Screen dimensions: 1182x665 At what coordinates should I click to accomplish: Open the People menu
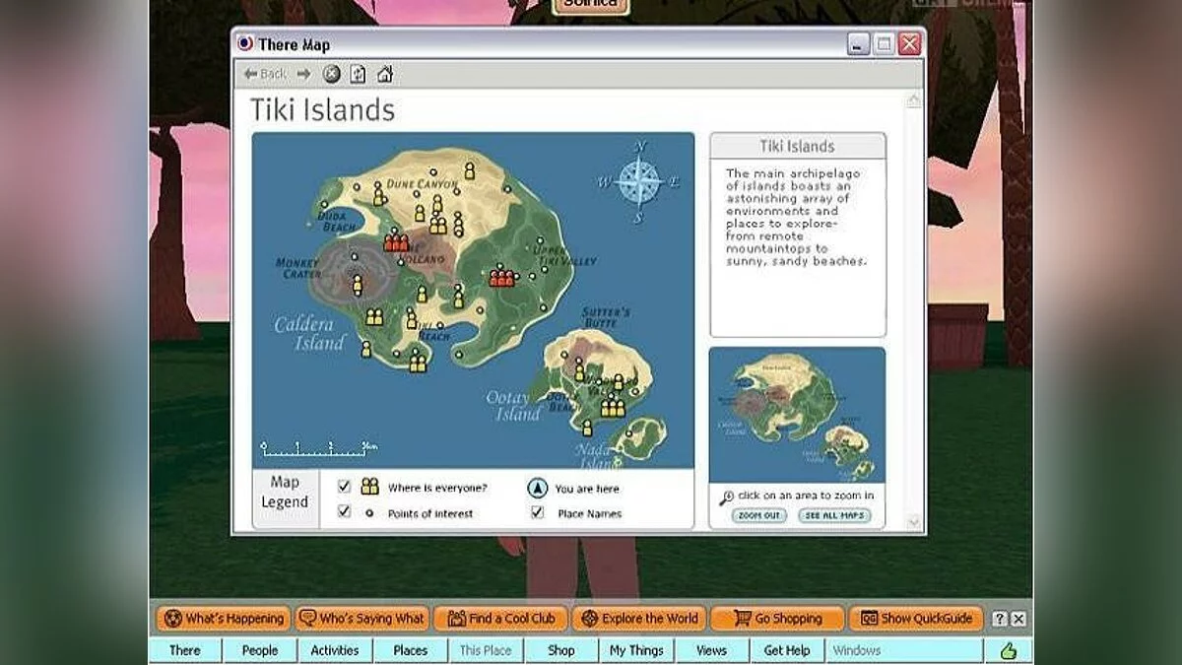260,650
